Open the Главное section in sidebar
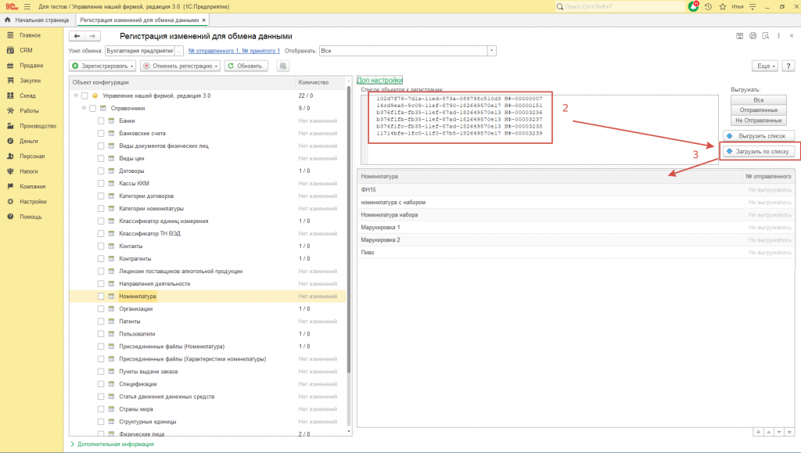The height and width of the screenshot is (453, 801). pos(31,35)
